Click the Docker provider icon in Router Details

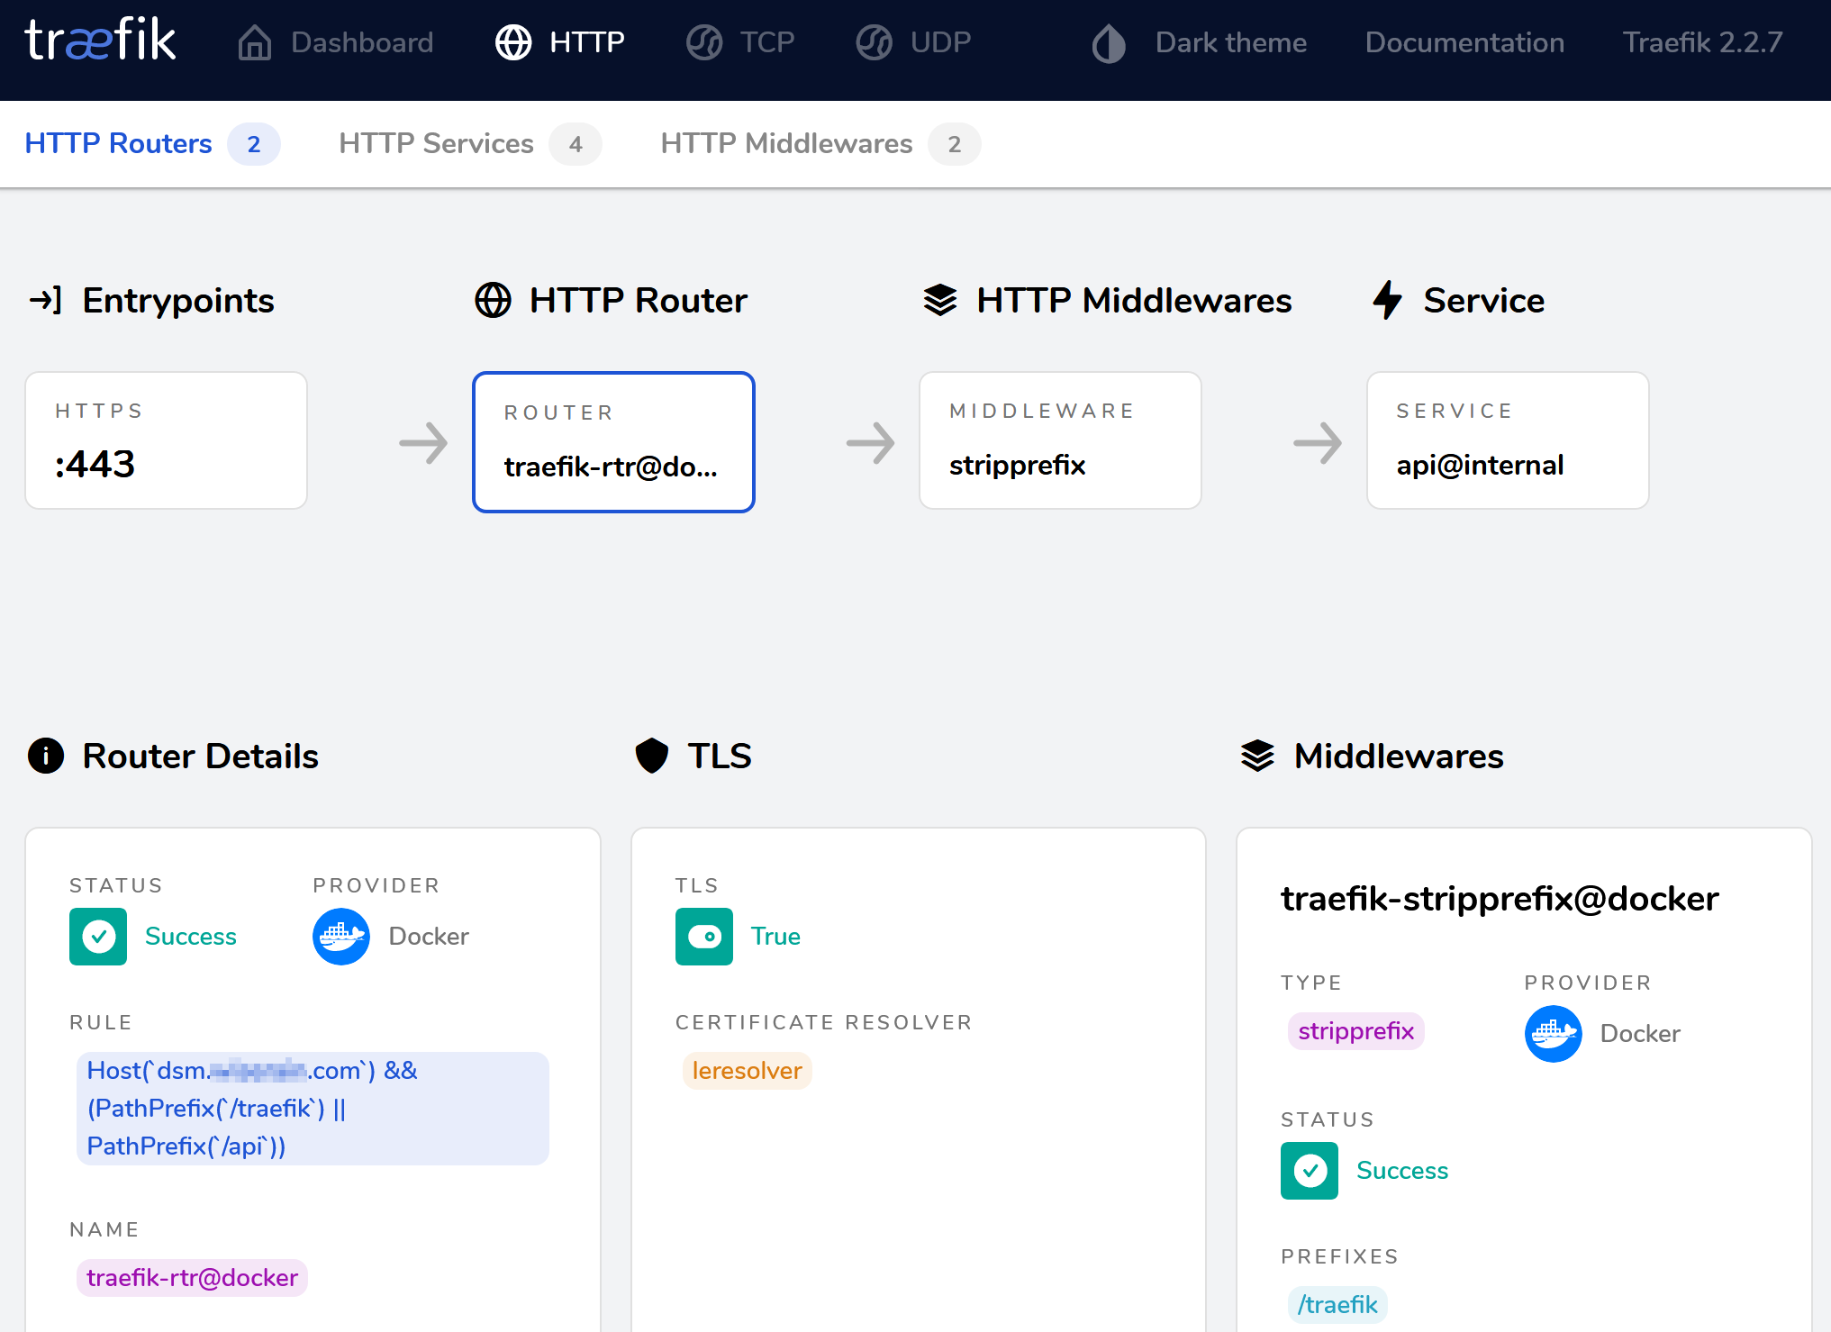coord(341,937)
